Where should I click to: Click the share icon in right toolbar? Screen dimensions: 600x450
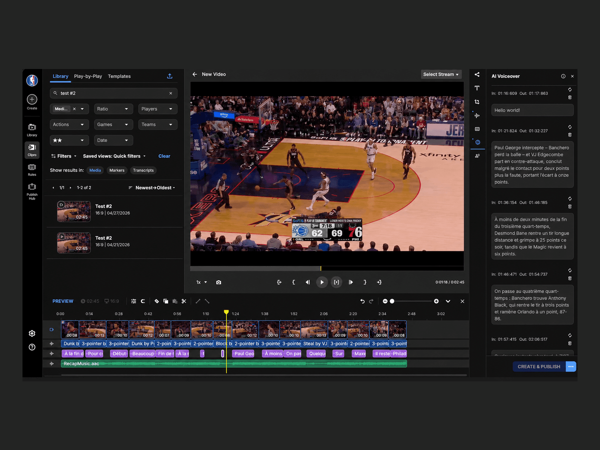pos(477,75)
